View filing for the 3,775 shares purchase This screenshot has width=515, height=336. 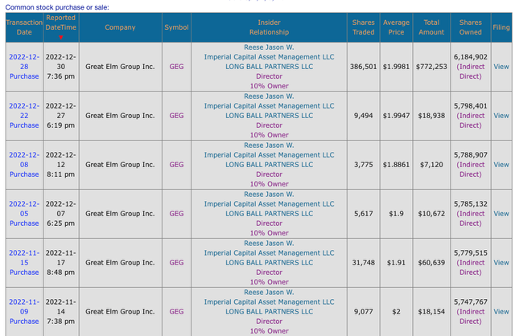[x=501, y=165]
